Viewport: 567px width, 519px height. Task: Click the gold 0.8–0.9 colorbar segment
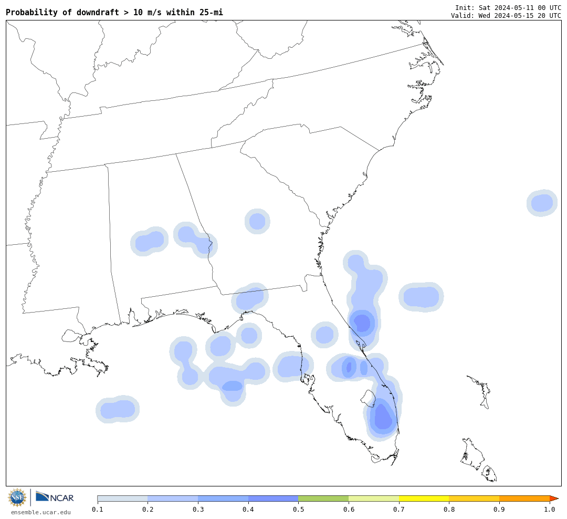click(x=474, y=499)
